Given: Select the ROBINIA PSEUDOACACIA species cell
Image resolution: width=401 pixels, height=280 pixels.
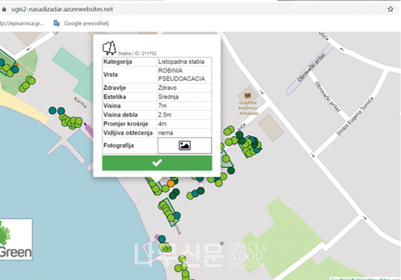Looking at the screenshot, I should pos(184,75).
